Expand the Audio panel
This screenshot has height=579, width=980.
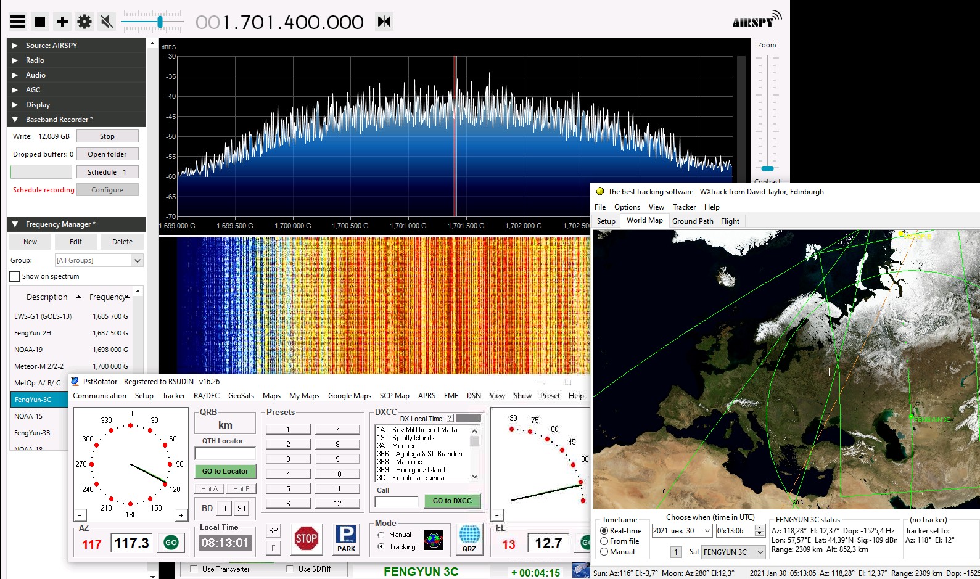[76, 75]
